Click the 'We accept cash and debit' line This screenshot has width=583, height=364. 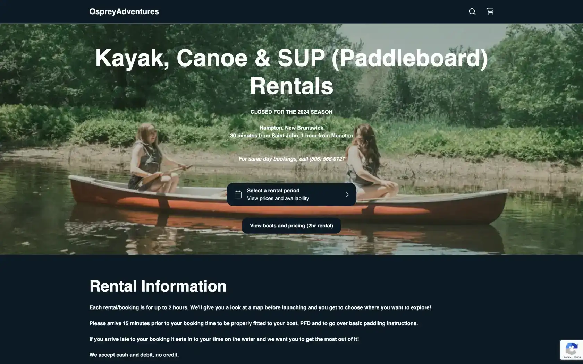point(134,355)
